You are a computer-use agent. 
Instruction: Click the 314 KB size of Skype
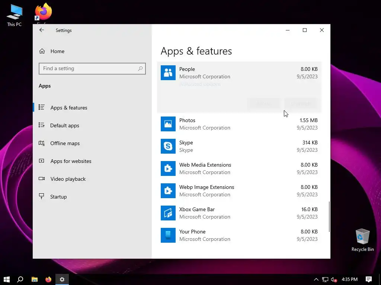[310, 143]
